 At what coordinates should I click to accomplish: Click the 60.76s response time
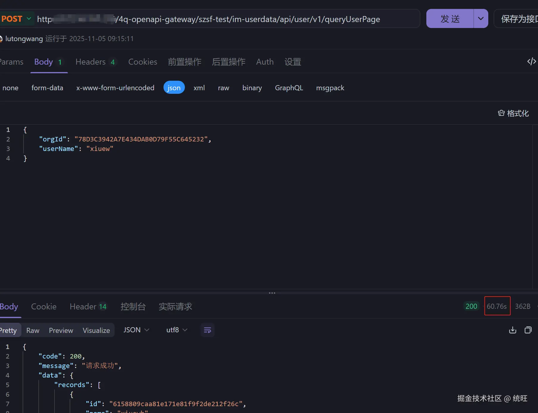tap(497, 306)
